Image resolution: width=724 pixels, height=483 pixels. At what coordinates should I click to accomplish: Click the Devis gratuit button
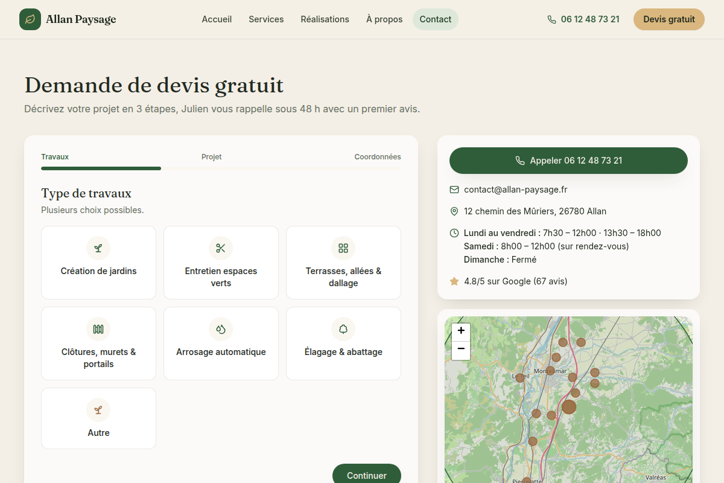669,19
